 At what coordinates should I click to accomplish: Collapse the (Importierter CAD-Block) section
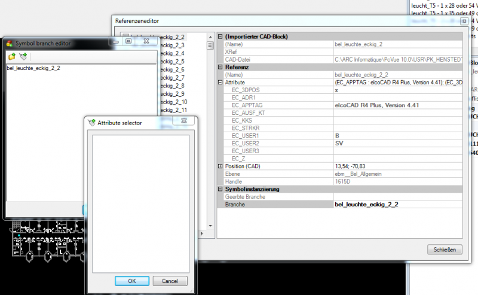[x=220, y=37]
